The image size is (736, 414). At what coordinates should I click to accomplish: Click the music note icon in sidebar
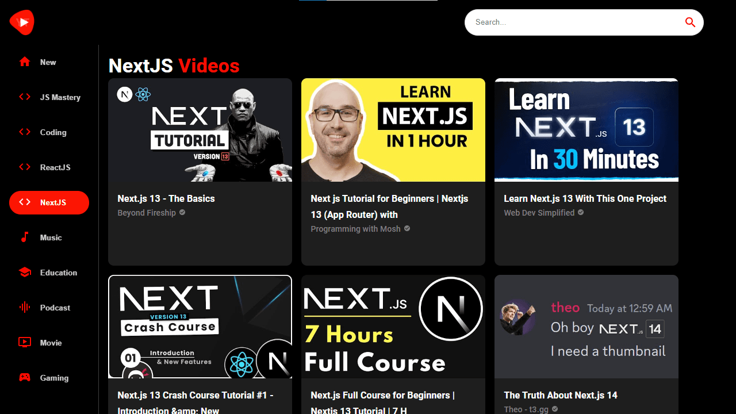point(24,237)
